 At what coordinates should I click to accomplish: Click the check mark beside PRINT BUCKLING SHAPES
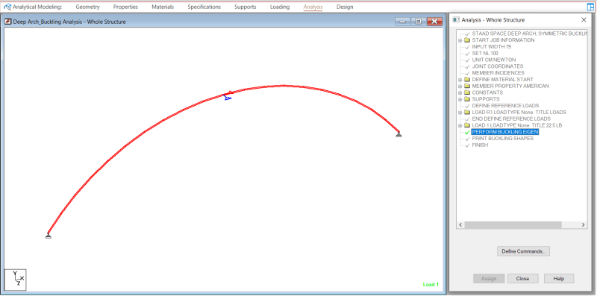coord(467,139)
